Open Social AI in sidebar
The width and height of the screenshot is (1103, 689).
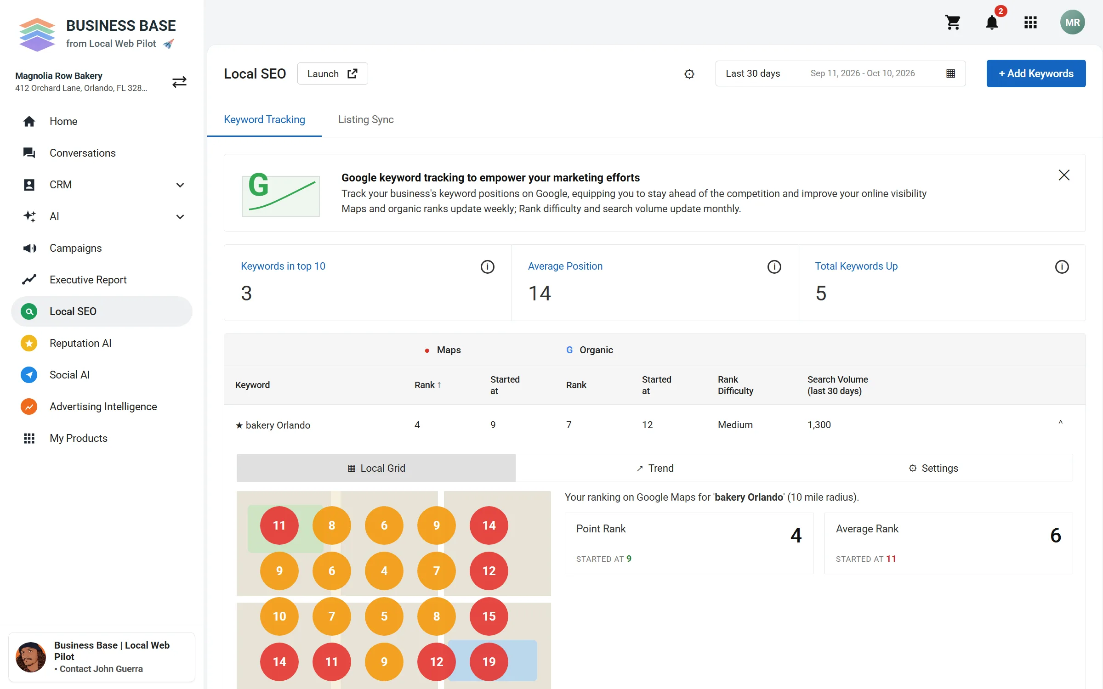pos(102,375)
